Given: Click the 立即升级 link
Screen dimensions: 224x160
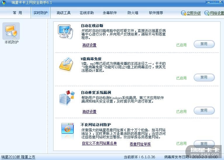Looking at the screenshot, I should point(194,13).
